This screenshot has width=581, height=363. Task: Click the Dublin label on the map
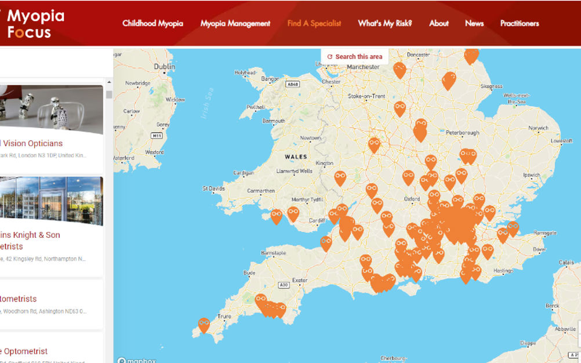pos(165,66)
